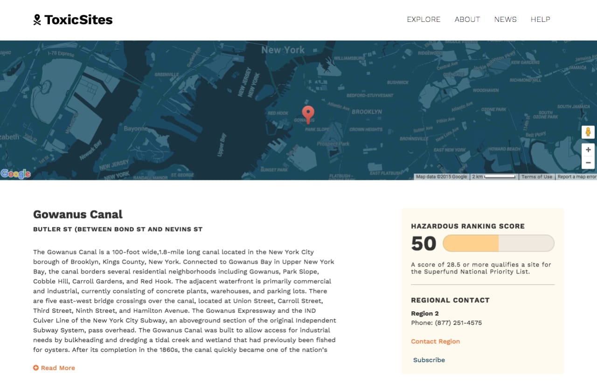Go to the NEWS section
The width and height of the screenshot is (597, 384).
[x=505, y=20]
